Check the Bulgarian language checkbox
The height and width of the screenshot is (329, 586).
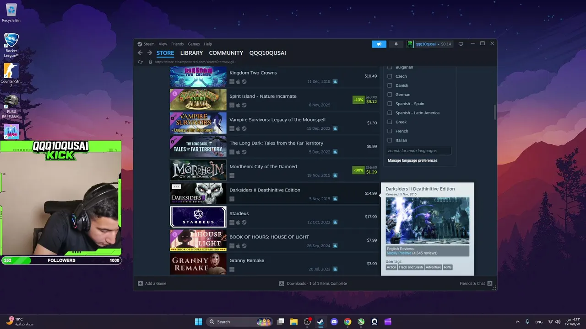point(390,68)
